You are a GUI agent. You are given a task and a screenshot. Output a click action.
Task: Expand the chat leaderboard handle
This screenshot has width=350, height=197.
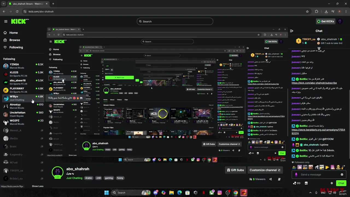point(319,48)
